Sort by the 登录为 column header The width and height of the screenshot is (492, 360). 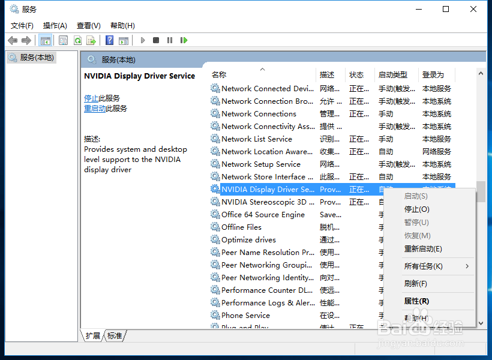click(437, 74)
